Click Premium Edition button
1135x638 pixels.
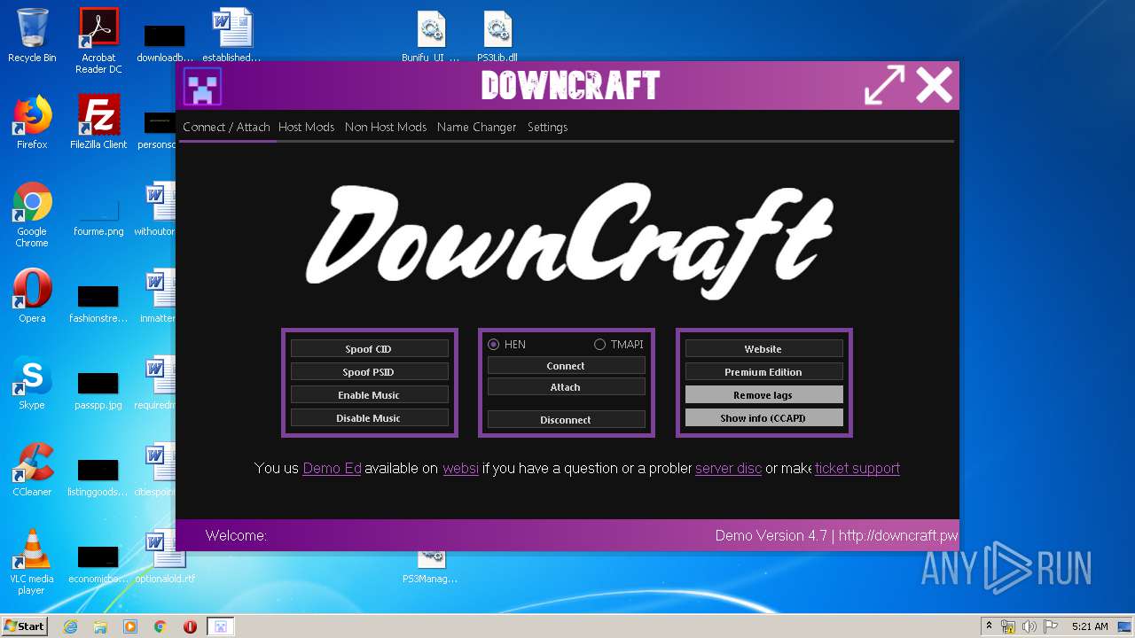click(763, 372)
